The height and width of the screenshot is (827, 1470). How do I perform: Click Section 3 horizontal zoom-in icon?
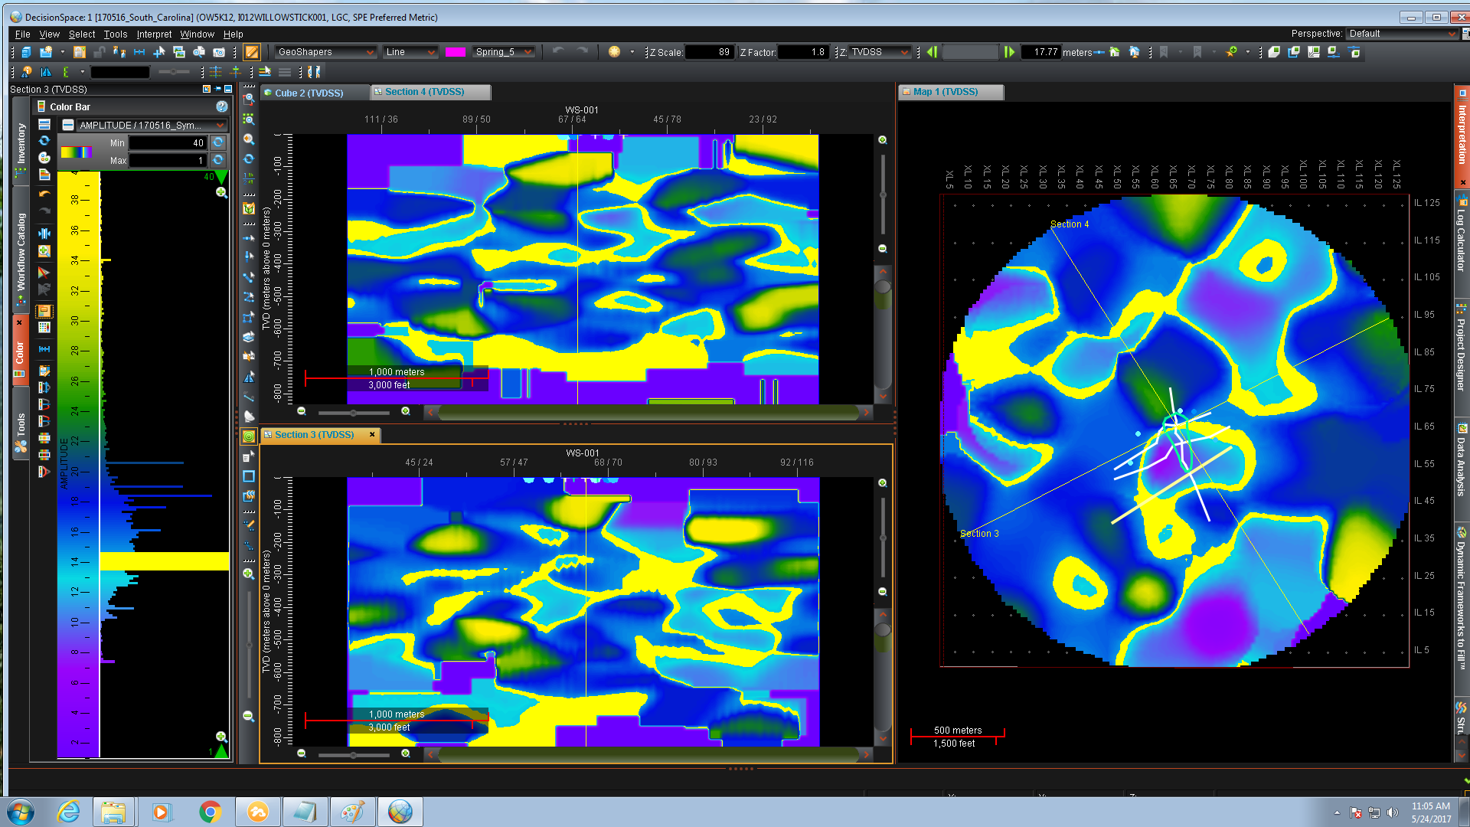(x=406, y=753)
